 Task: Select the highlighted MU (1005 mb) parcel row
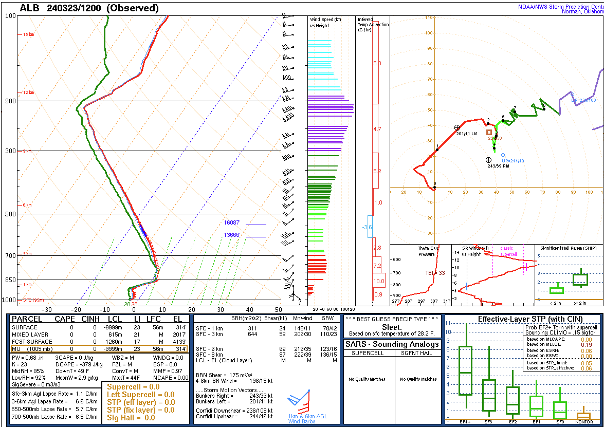[99, 349]
